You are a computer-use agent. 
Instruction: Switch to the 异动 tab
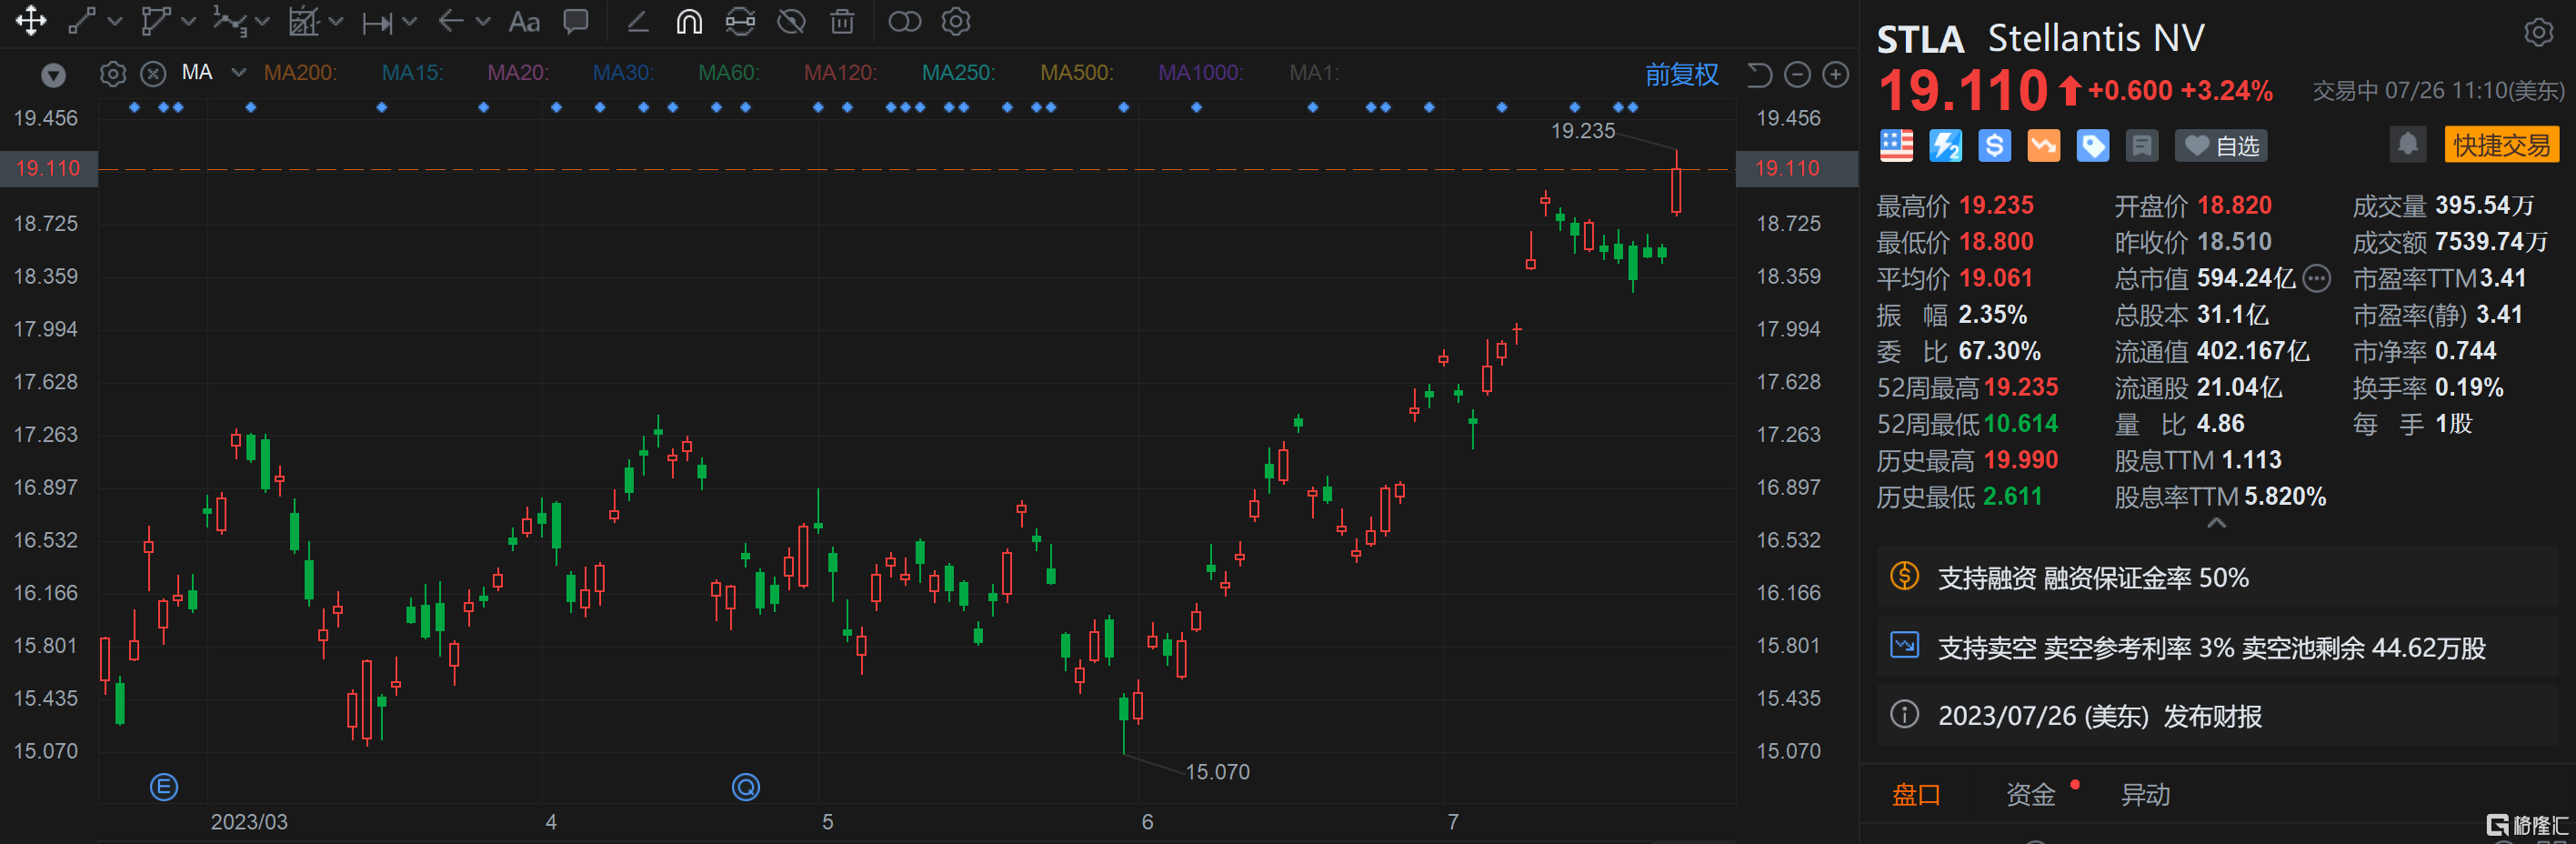pyautogui.click(x=2145, y=794)
